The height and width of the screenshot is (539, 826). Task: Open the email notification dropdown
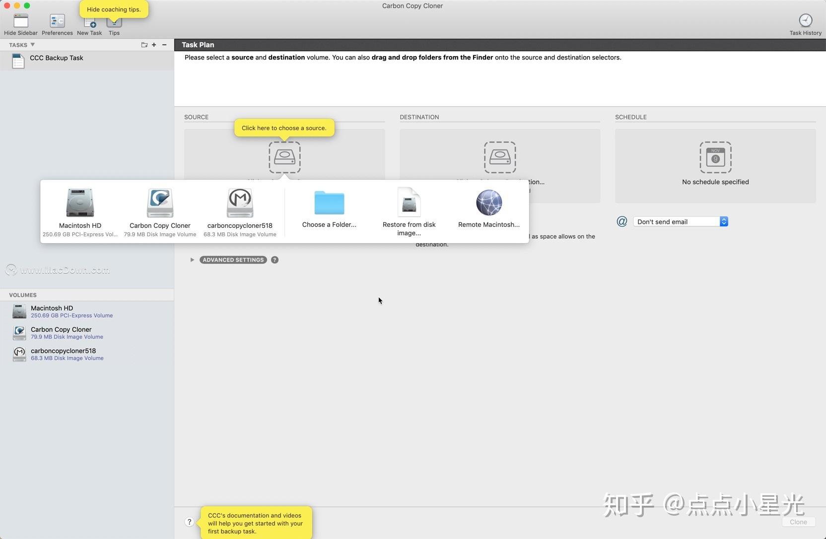[x=680, y=221]
